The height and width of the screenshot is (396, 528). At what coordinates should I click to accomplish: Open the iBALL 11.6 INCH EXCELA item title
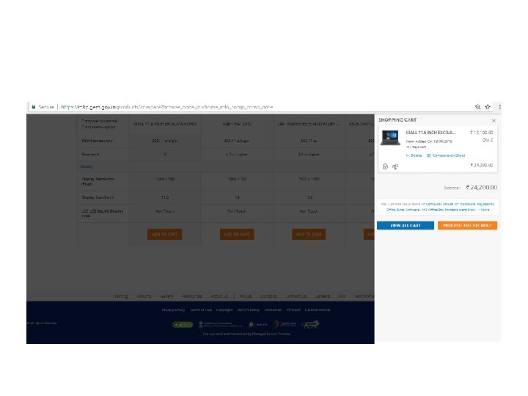pyautogui.click(x=430, y=133)
